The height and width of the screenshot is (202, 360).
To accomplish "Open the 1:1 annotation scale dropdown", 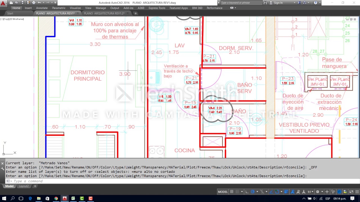I will 310,192.
